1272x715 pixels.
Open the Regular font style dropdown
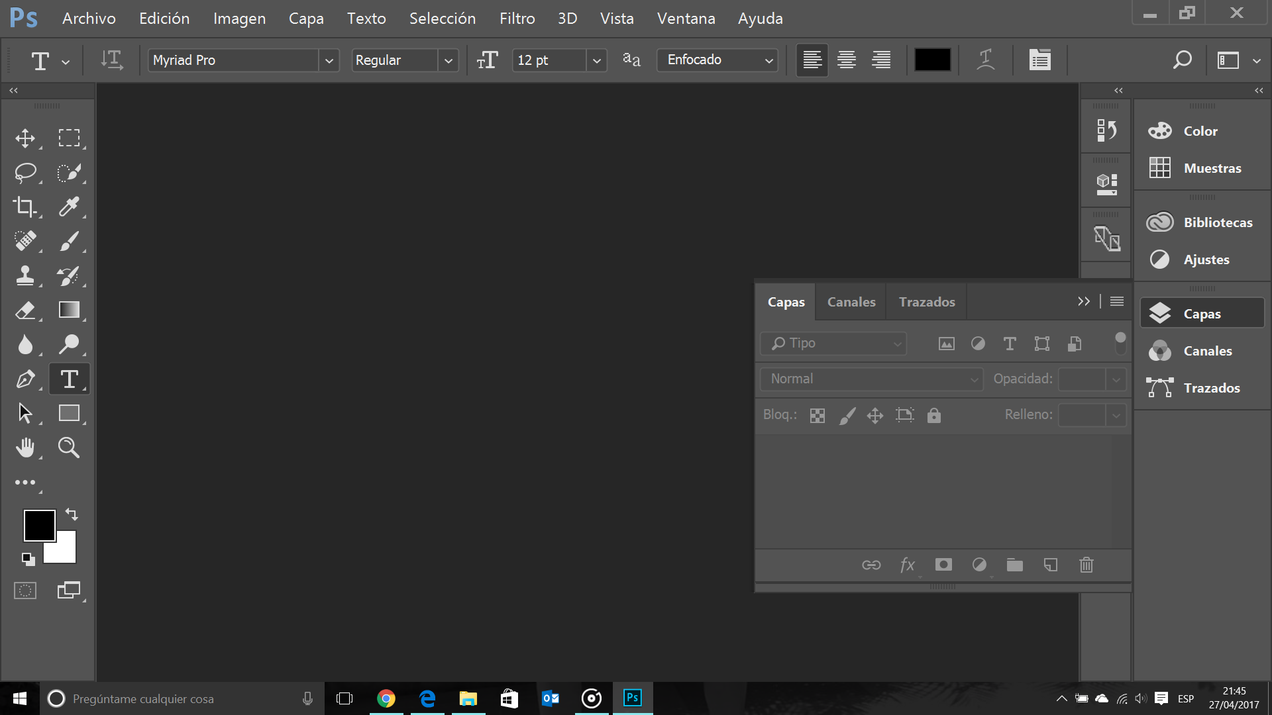coord(449,60)
